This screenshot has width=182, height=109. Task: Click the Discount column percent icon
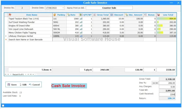(x=112, y=15)
